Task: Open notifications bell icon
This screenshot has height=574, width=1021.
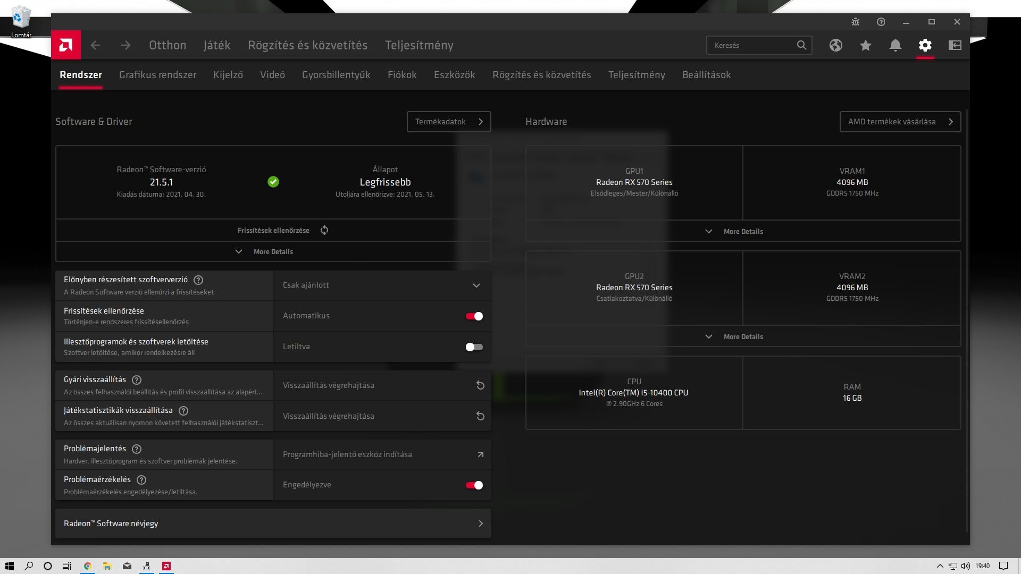Action: [x=896, y=45]
